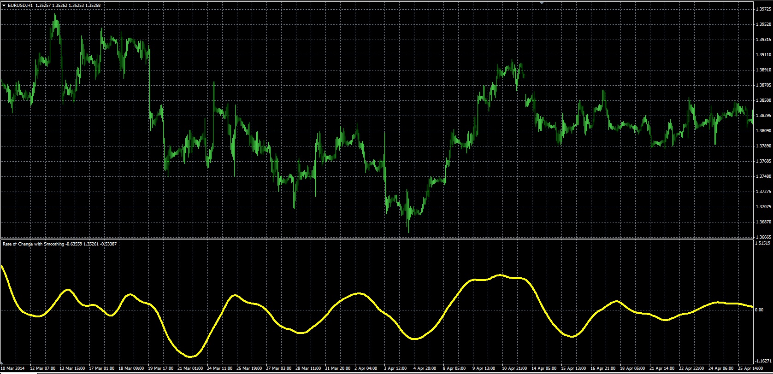Click the 25 Apr 14:00 time label

(x=750, y=368)
